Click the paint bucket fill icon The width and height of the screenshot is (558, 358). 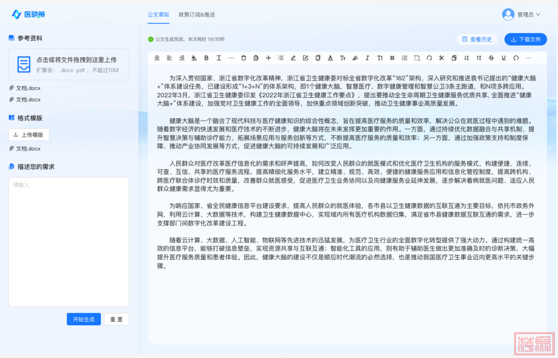tap(194, 58)
